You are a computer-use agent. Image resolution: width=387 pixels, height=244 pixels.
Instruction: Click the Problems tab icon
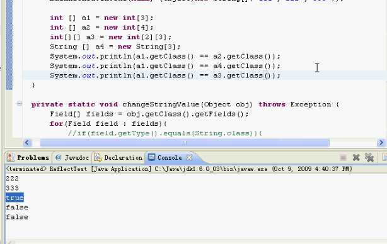(10, 157)
